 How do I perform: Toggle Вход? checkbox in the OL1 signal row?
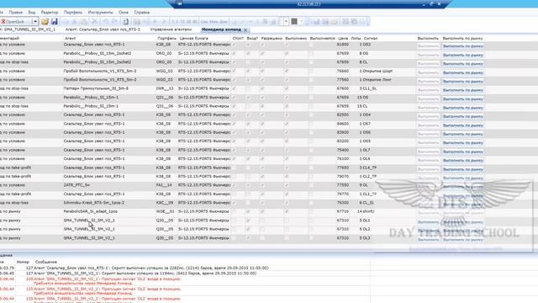click(248, 221)
